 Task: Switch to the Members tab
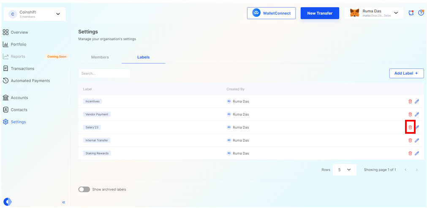[x=100, y=57]
